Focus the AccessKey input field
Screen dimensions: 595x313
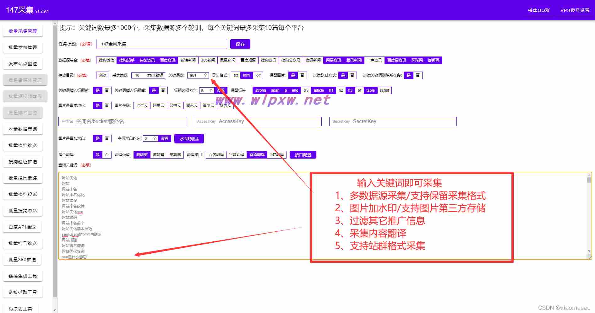pos(258,121)
